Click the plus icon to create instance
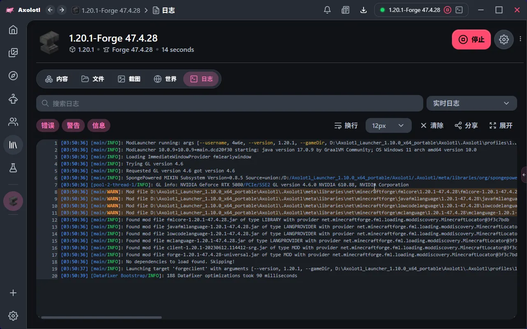Screen dimensions: 527x329 click(13, 293)
